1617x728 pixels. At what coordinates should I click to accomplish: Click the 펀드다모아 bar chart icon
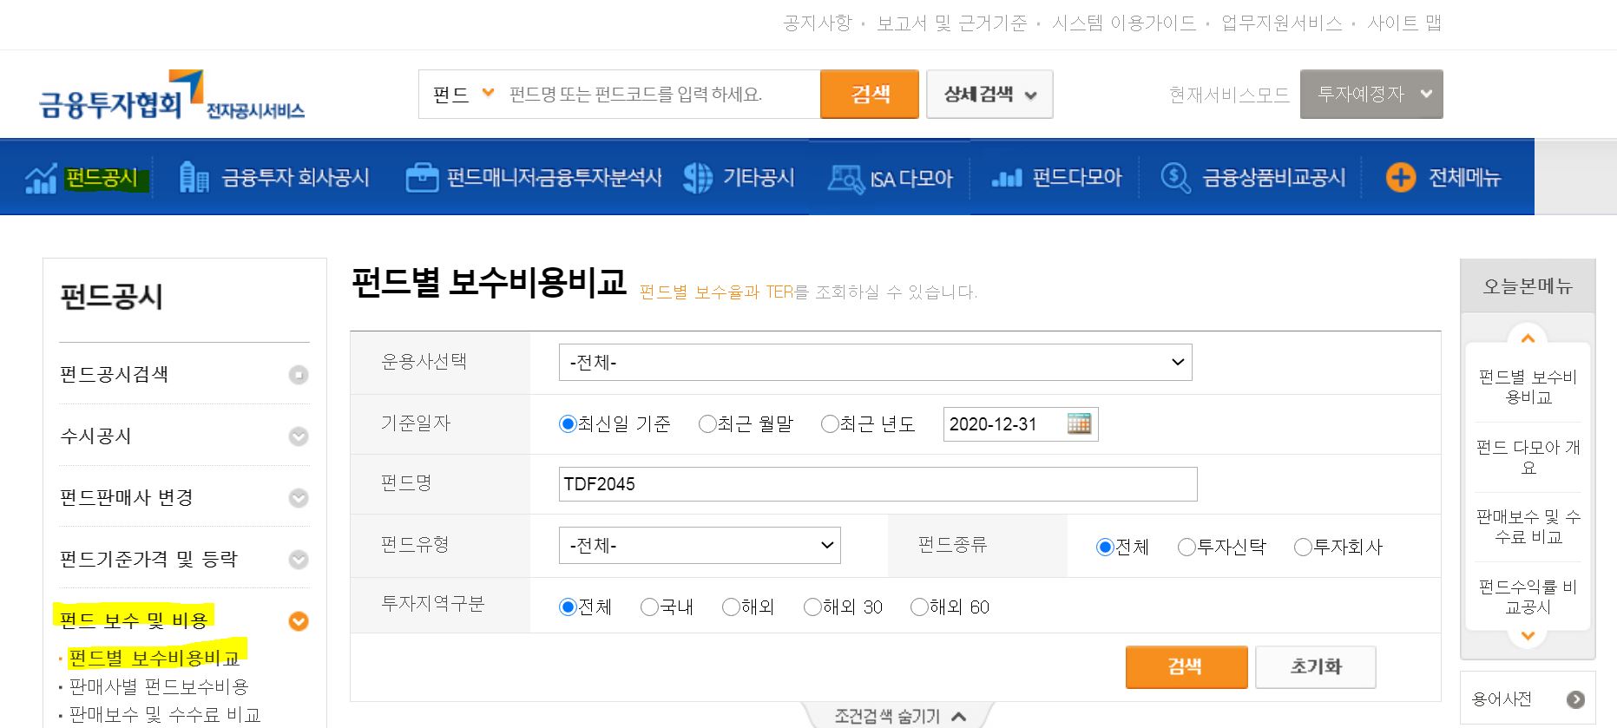1007,179
